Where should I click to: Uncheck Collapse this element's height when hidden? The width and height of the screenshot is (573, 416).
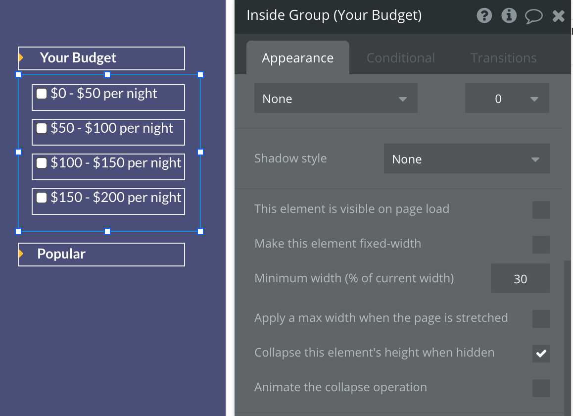click(541, 354)
